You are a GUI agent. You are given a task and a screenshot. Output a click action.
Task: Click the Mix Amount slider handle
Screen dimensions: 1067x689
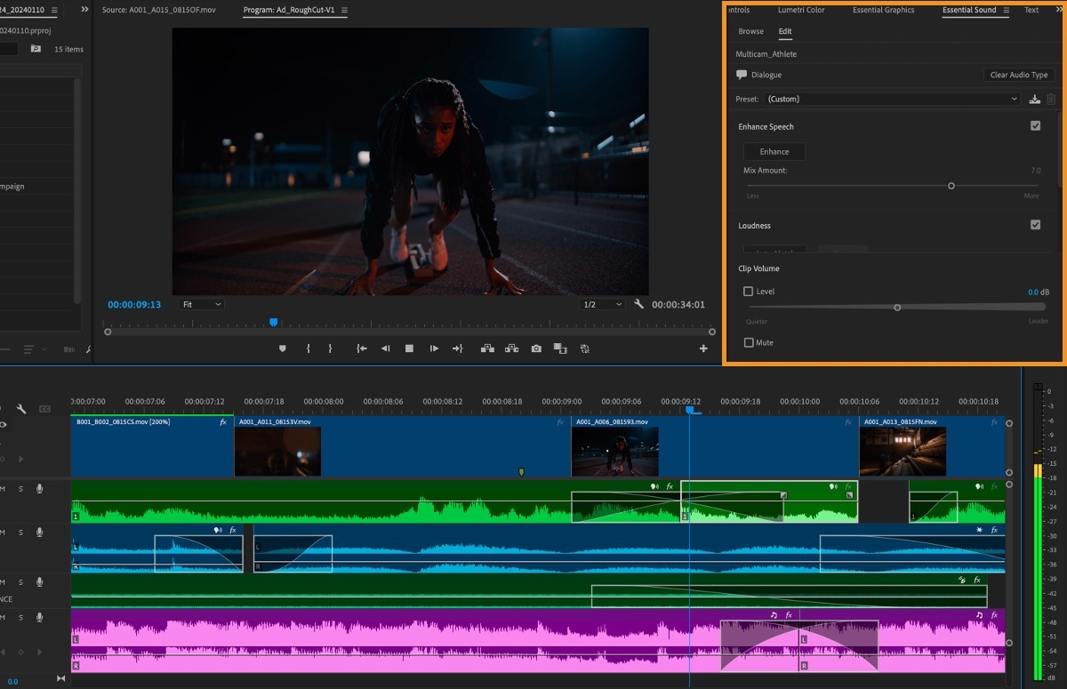pyautogui.click(x=951, y=186)
